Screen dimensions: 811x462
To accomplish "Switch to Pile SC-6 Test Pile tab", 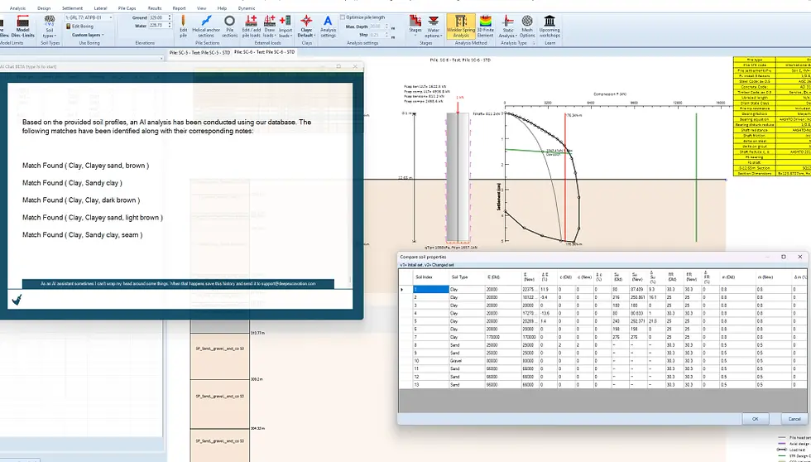I will [x=264, y=52].
